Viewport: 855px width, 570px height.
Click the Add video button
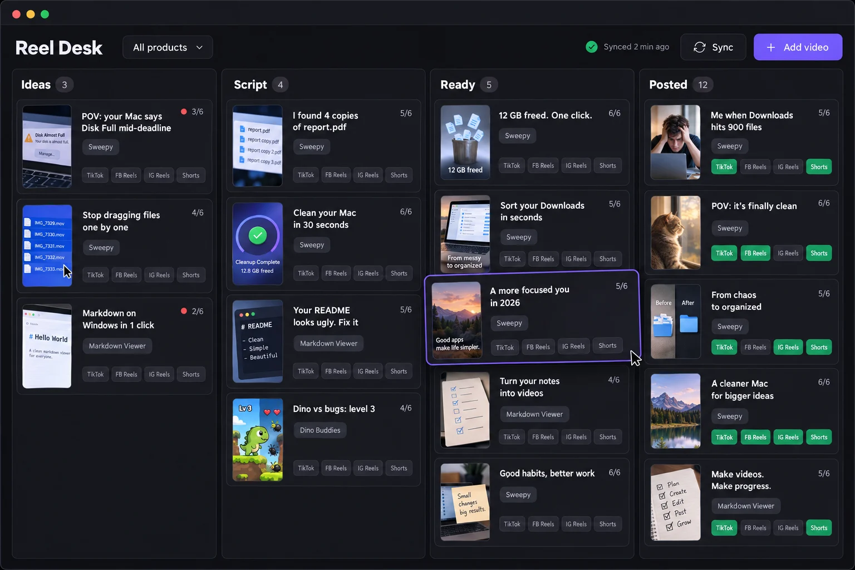coord(798,47)
